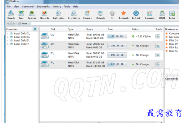Click the address path input field
185x123 pixels.
pyautogui.click(x=105, y=23)
